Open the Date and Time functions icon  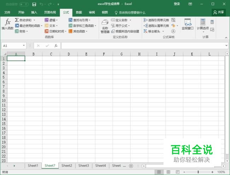point(47,31)
